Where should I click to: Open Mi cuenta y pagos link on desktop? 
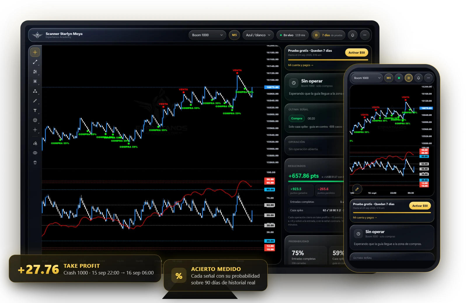[x=301, y=65]
